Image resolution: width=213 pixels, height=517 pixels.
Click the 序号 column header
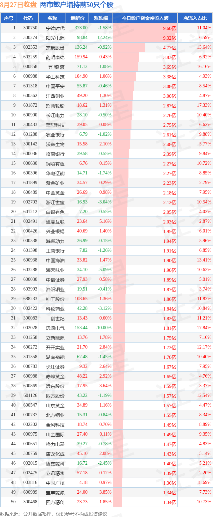[x=9, y=18]
